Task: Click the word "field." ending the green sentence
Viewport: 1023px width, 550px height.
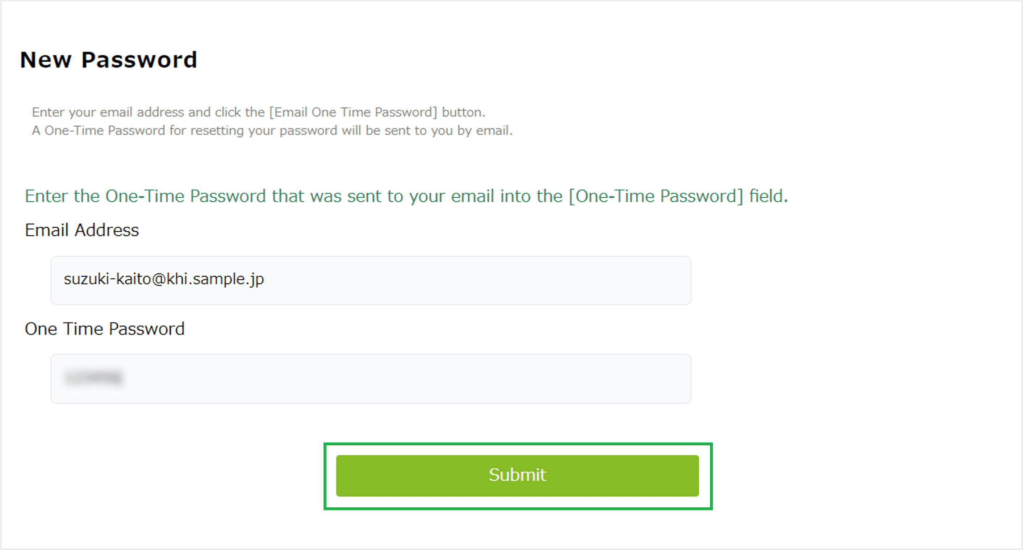Action: 768,196
